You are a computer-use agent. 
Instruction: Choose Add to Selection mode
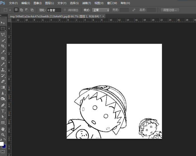[21, 10]
